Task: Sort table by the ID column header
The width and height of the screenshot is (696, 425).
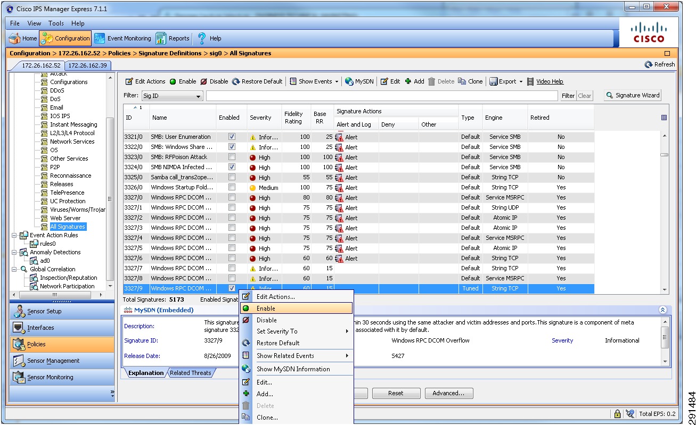Action: tap(136, 118)
